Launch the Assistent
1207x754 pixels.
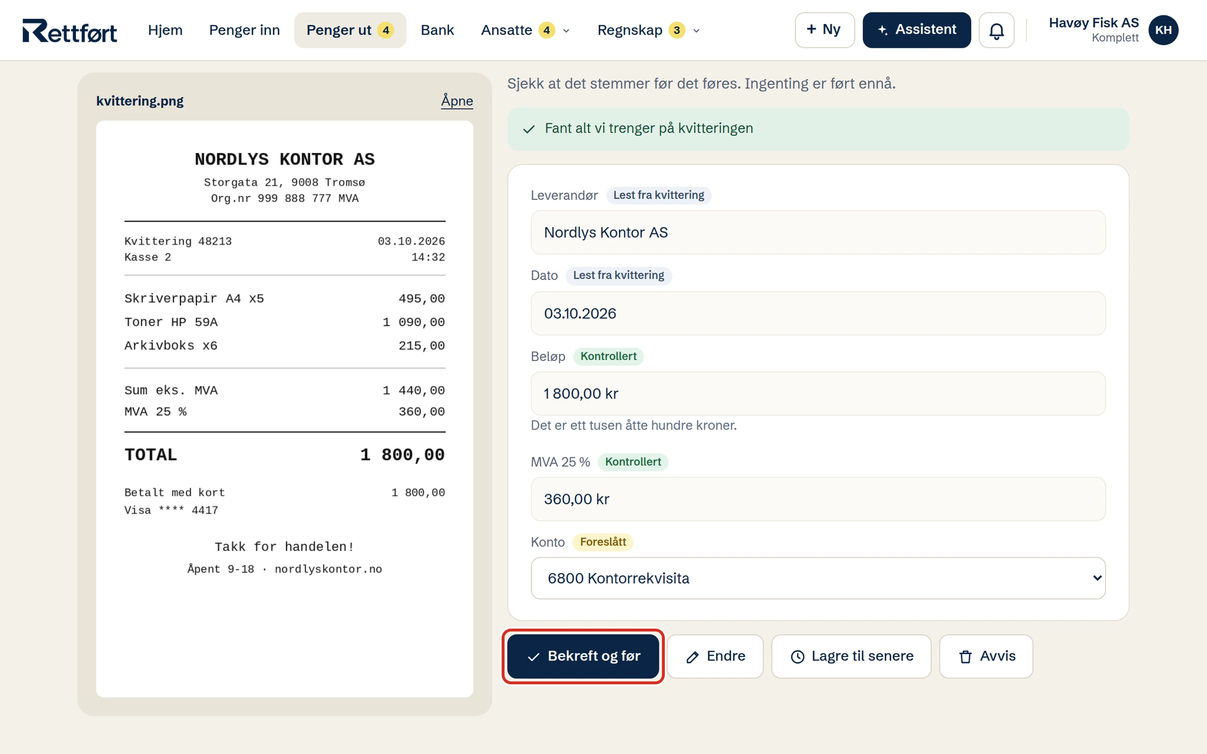coord(916,30)
